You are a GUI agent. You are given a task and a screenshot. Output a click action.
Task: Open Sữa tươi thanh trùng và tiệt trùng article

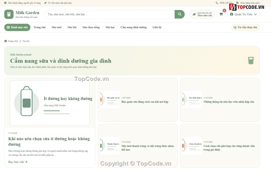[x=147, y=148]
